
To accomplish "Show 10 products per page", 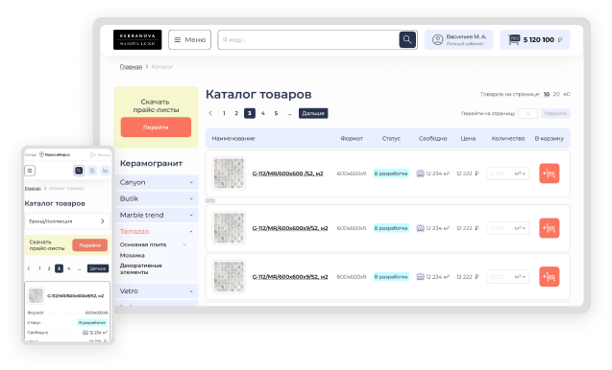I will 547,94.
